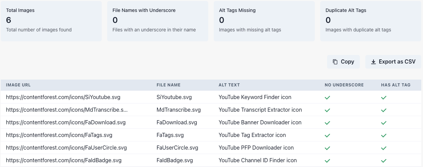Select the File Names with Underscore card

tap(158, 21)
